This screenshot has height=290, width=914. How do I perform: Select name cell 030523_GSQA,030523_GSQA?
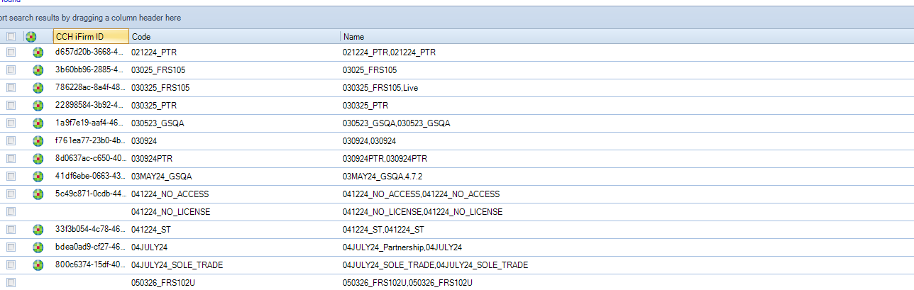coord(627,123)
